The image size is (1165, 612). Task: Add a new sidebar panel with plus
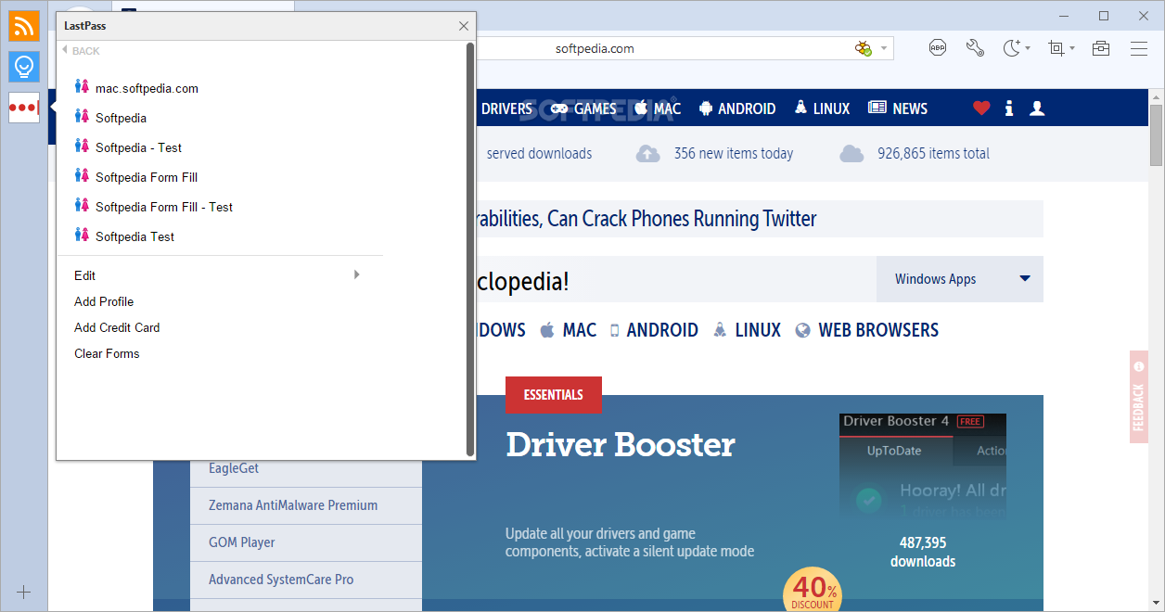point(24,592)
